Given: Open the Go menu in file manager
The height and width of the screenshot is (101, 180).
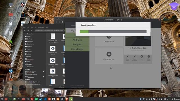Looking at the screenshot, I should (x=36, y=27).
